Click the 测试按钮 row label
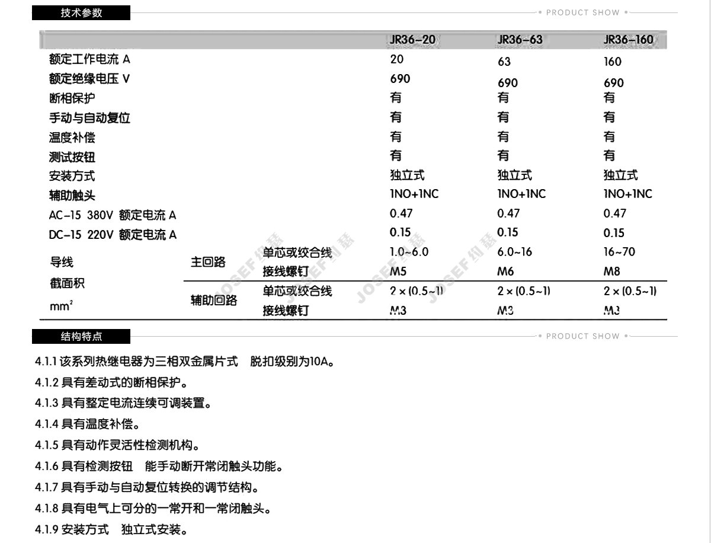 point(72,157)
